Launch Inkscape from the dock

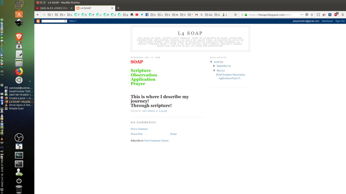(19, 23)
